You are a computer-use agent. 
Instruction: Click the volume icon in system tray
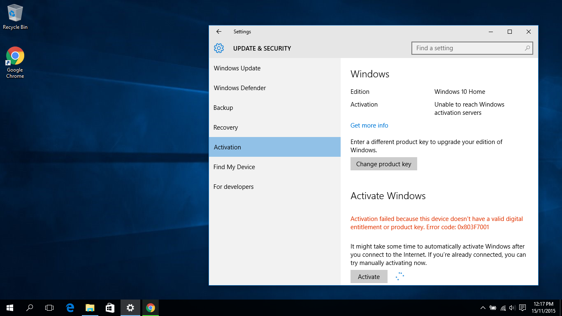[512, 308]
